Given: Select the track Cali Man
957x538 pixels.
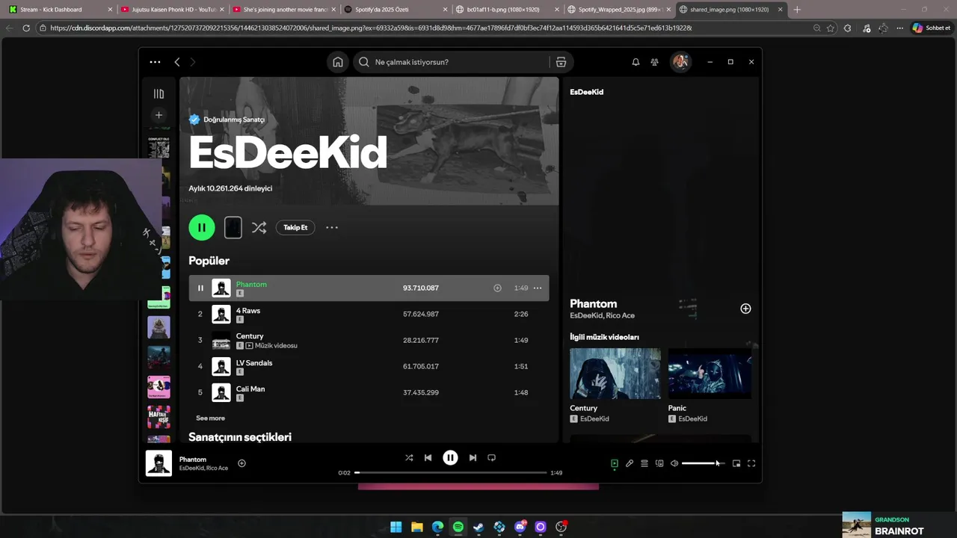Looking at the screenshot, I should tap(369, 392).
